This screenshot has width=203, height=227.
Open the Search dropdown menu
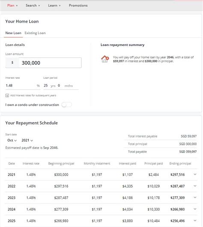tap(33, 6)
